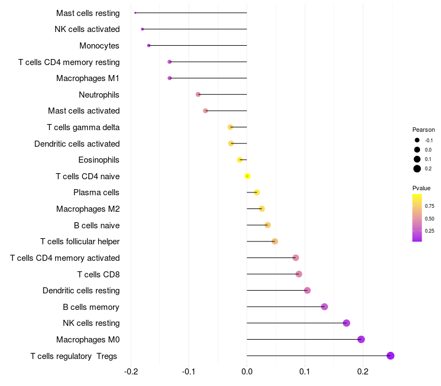Click the Pearson 0.2 legend circle
The image size is (441, 386).
(417, 169)
